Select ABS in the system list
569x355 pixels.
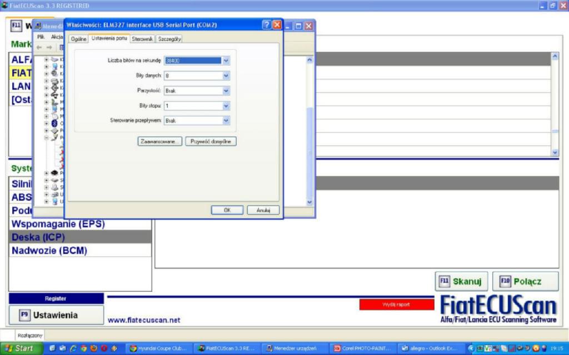tap(22, 197)
